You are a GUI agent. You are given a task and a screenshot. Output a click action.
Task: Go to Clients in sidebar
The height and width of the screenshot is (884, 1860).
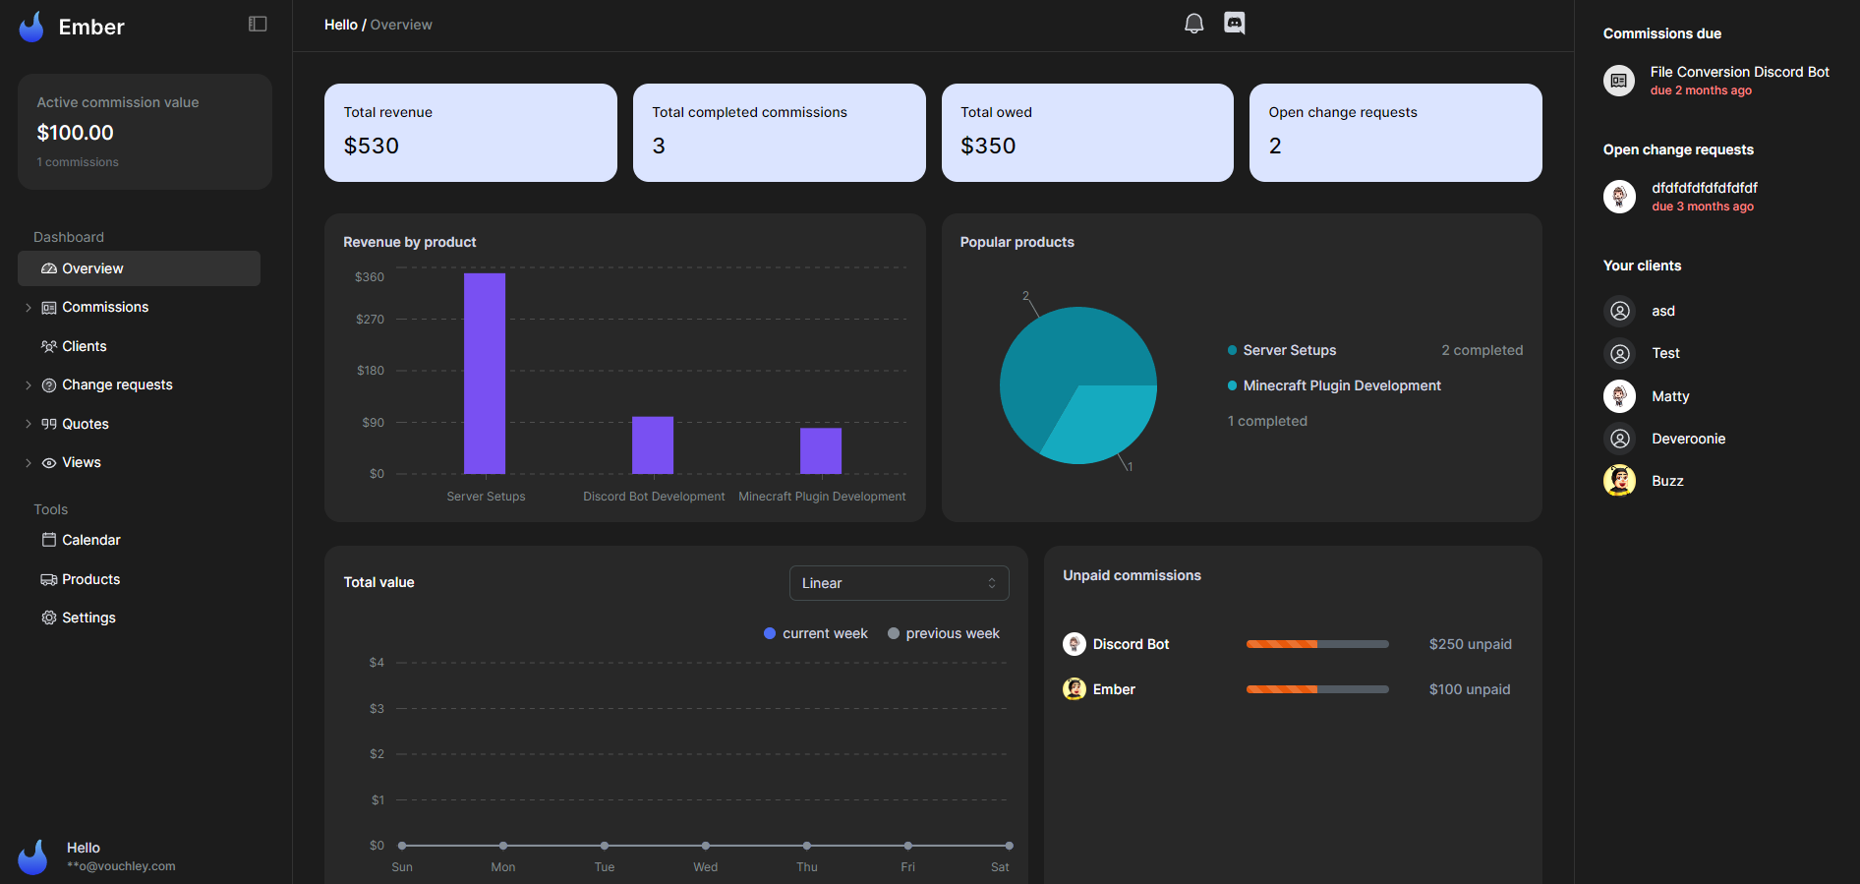84,346
